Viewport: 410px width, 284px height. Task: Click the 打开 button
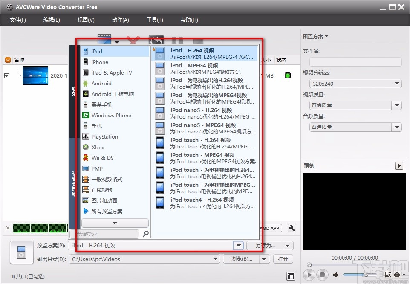[x=283, y=259]
